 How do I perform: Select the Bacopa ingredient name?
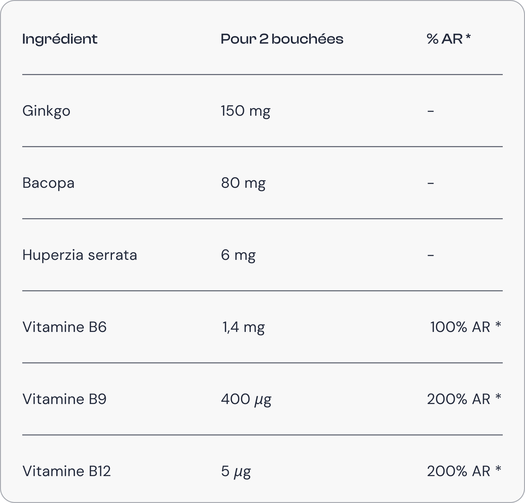pyautogui.click(x=49, y=183)
